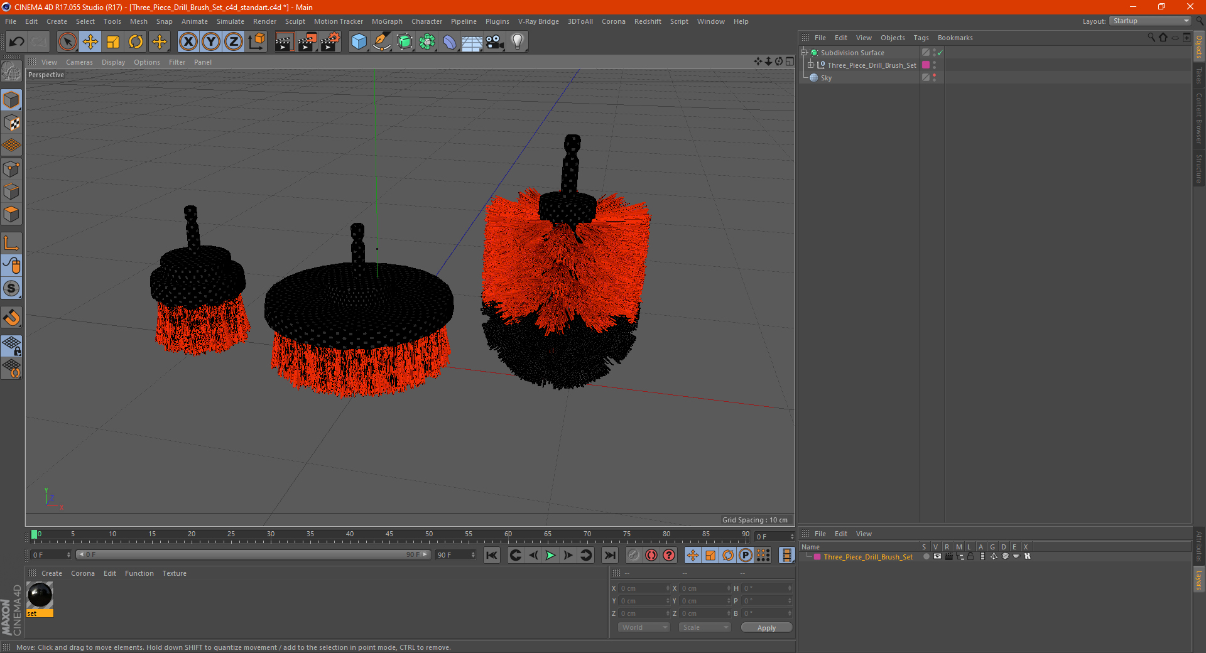Open Object Manager Tags menu

click(x=921, y=38)
